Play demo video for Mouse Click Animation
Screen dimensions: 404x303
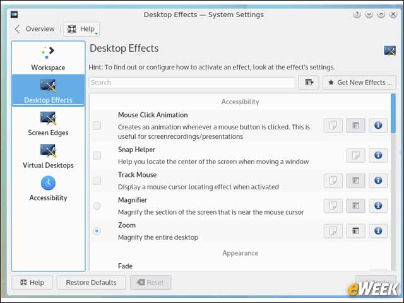point(333,126)
